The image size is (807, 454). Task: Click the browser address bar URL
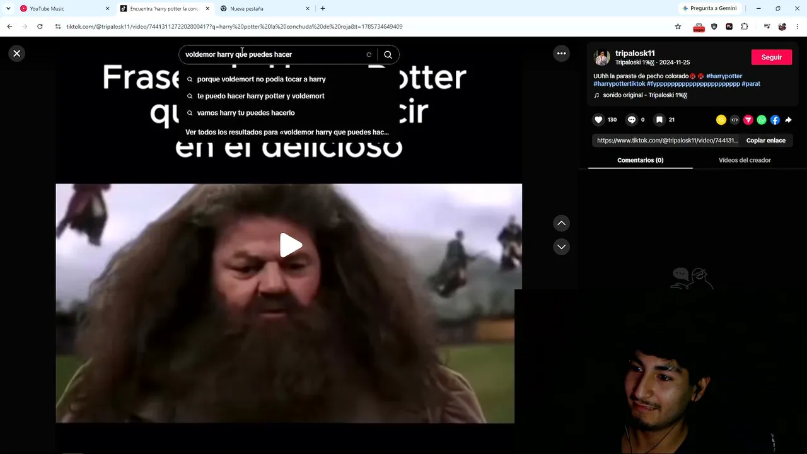234,27
